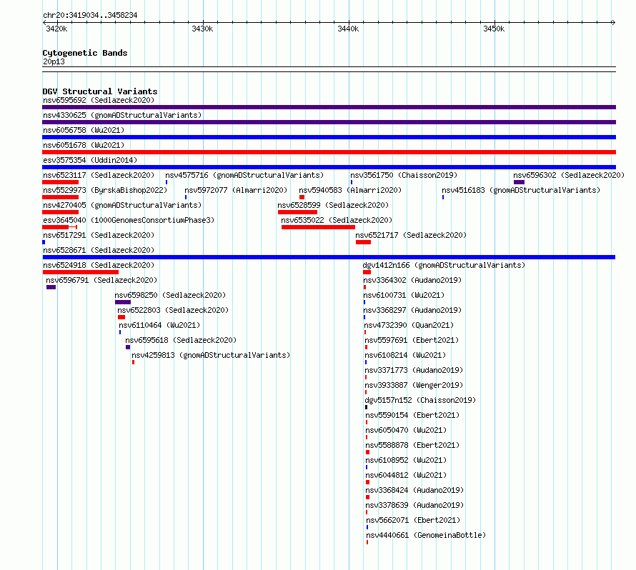Open nsv6524918 (Sedlazeck2020) label

pos(99,265)
